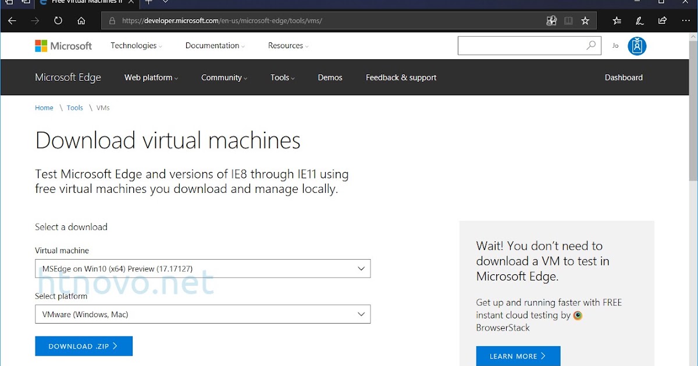The image size is (698, 366).
Task: Open the browser home page
Action: pos(81,21)
